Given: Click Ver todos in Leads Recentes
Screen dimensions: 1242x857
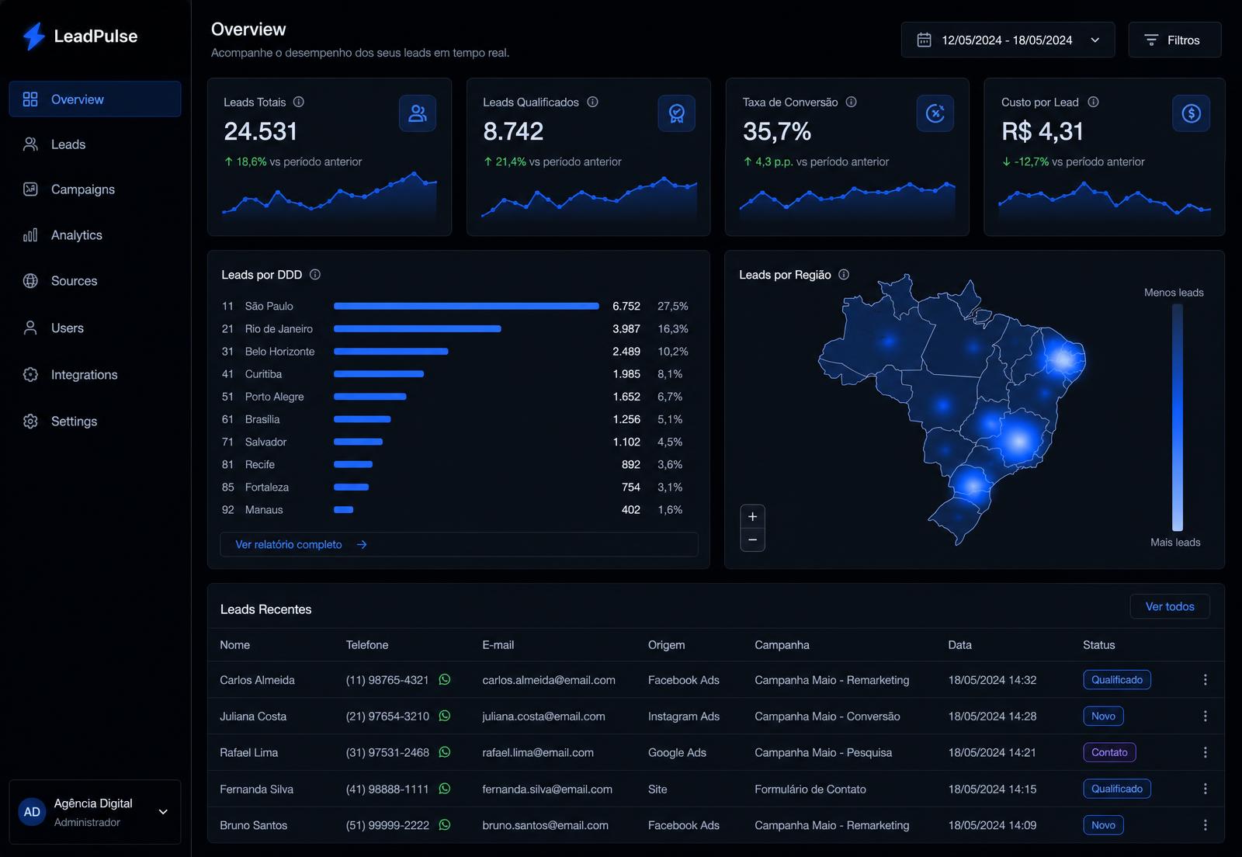Looking at the screenshot, I should click(x=1170, y=606).
